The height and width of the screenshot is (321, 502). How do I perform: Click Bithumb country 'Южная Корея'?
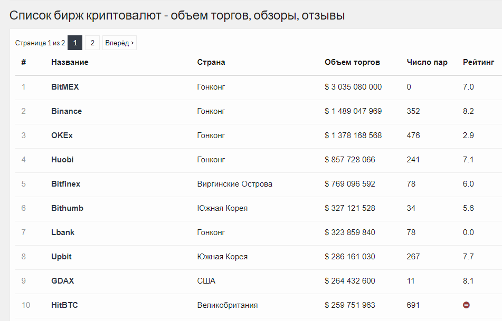click(x=223, y=208)
